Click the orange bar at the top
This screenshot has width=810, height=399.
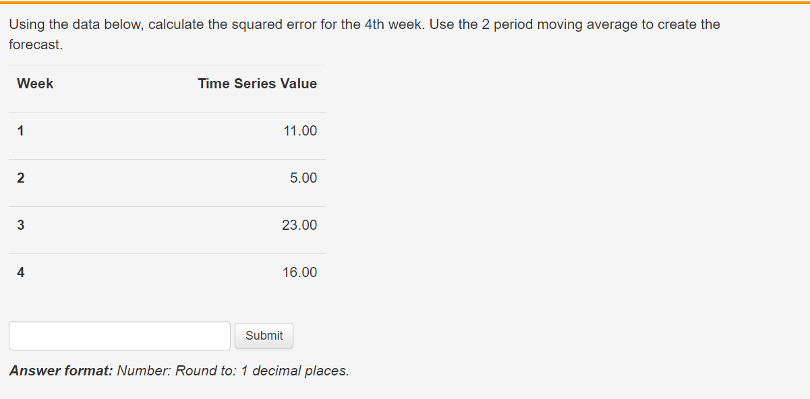tap(405, 3)
